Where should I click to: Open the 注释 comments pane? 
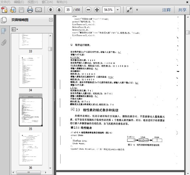click(167, 10)
